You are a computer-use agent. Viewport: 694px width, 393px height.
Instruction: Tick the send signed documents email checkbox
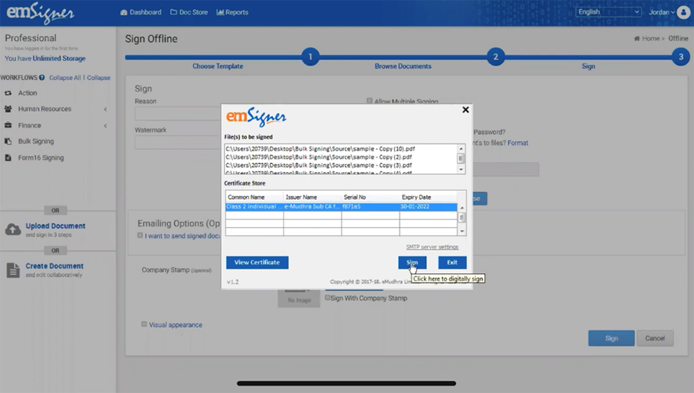pyautogui.click(x=140, y=235)
